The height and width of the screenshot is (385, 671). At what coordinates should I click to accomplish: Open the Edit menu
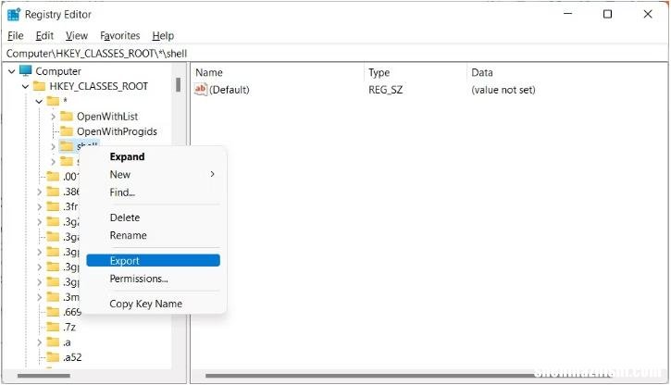pyautogui.click(x=44, y=35)
